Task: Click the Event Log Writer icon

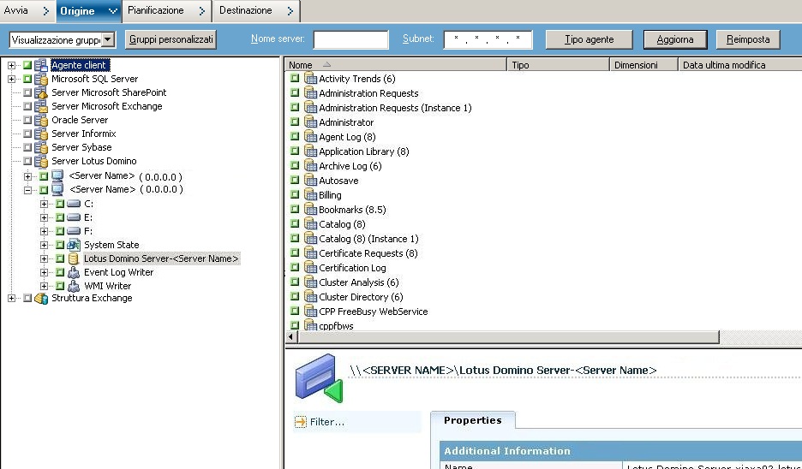Action: [x=74, y=272]
